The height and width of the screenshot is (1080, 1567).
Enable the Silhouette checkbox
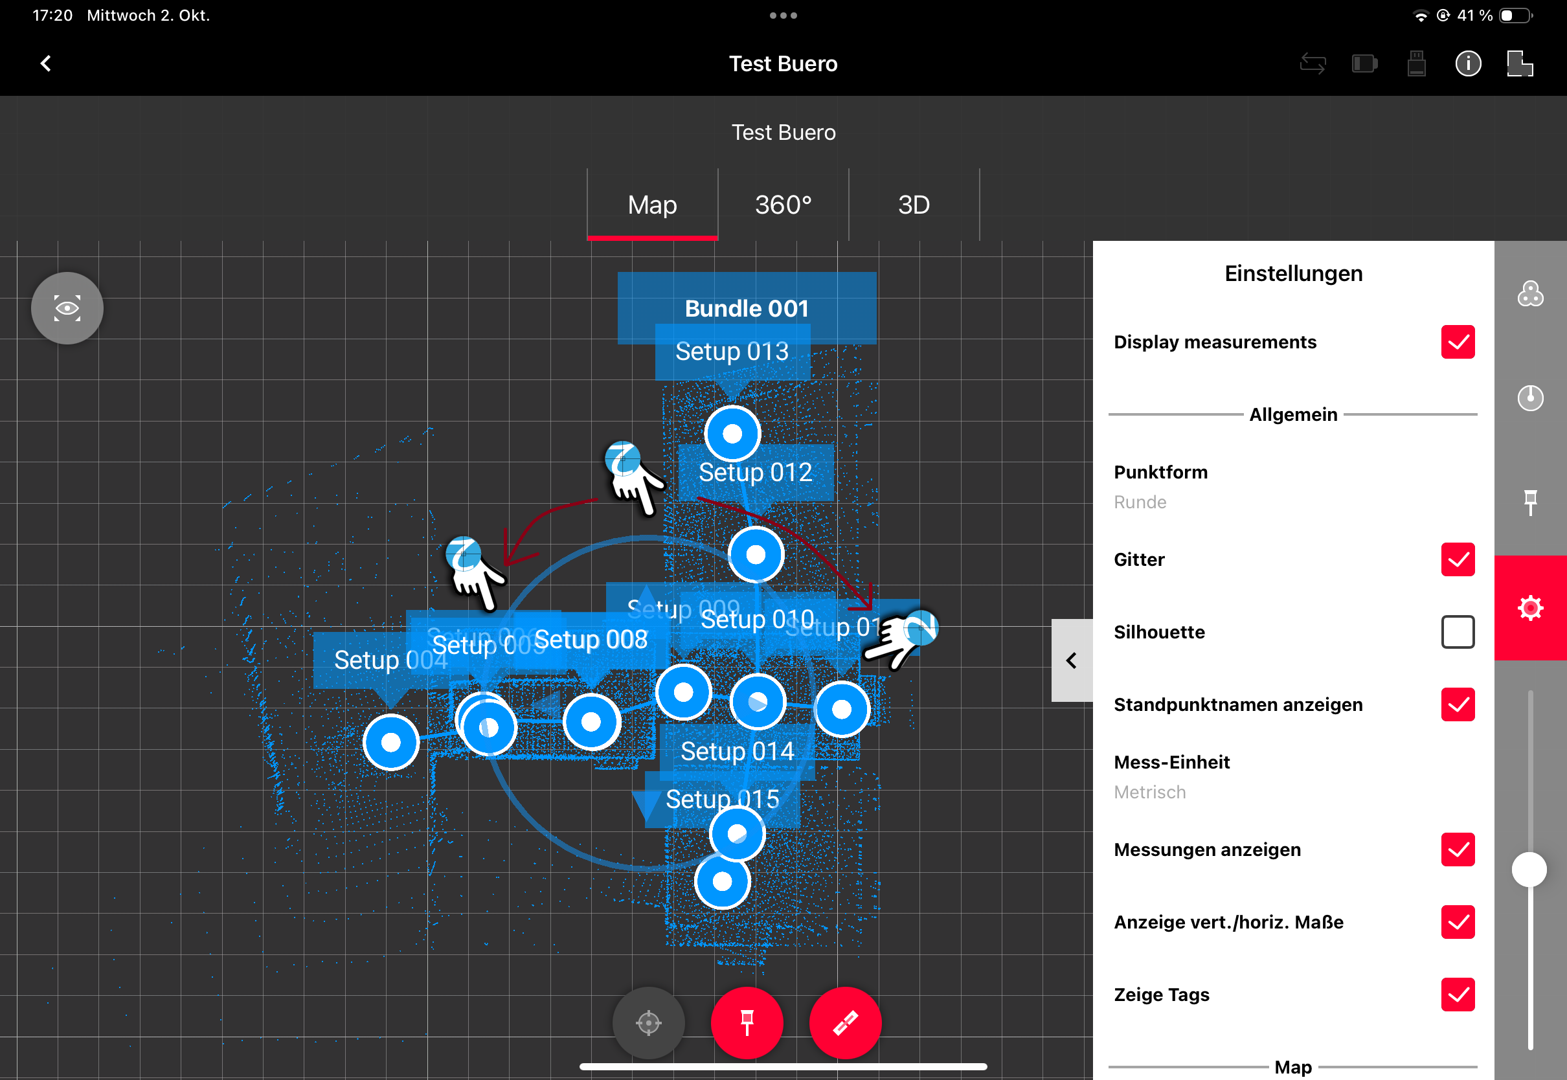tap(1458, 632)
